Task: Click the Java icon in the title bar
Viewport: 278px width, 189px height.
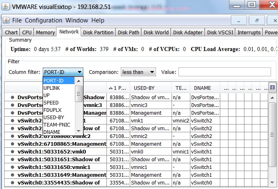Action: coord(6,7)
